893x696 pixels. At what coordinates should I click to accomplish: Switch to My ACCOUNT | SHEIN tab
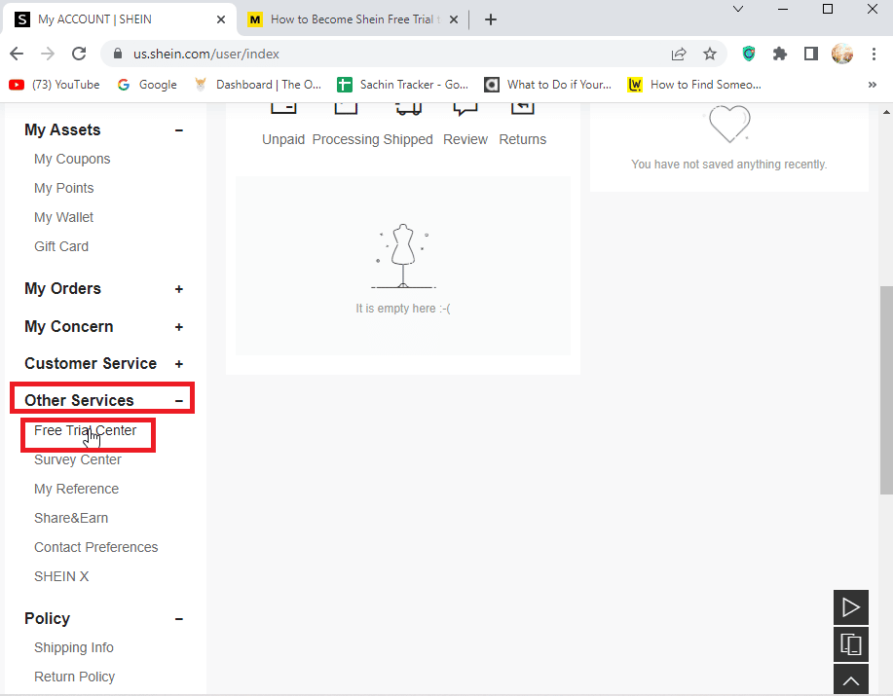[x=120, y=19]
